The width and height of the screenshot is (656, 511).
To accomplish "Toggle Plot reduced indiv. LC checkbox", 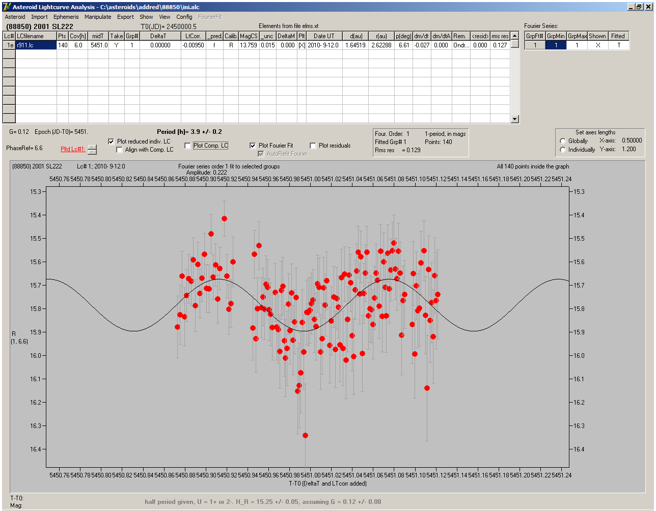I will (112, 141).
